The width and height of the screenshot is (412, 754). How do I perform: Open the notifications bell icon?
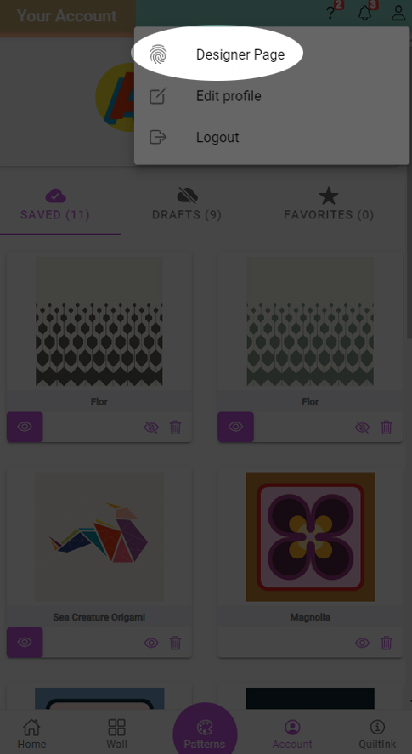tap(365, 13)
